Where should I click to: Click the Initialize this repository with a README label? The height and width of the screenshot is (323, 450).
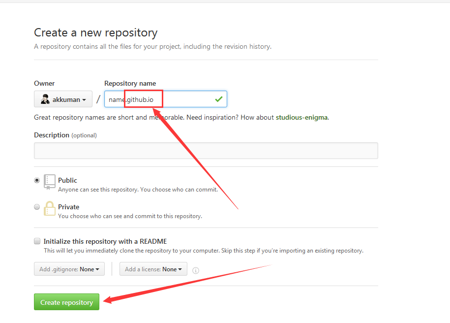click(105, 241)
